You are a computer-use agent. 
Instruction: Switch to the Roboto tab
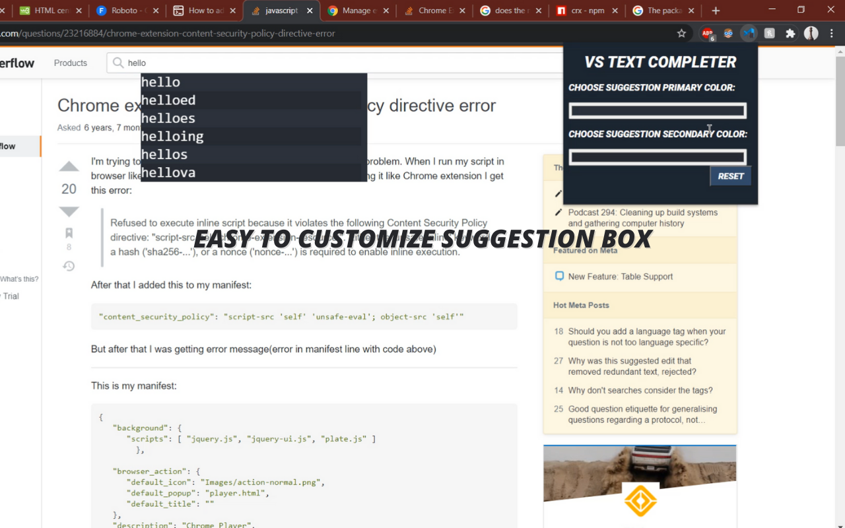pyautogui.click(x=125, y=11)
